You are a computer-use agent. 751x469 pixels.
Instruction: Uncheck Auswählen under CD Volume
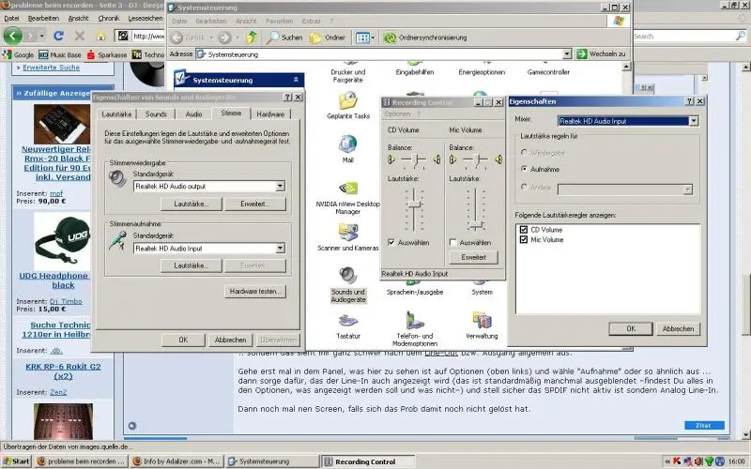[391, 242]
